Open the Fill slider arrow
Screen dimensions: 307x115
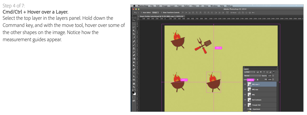tap(273, 79)
